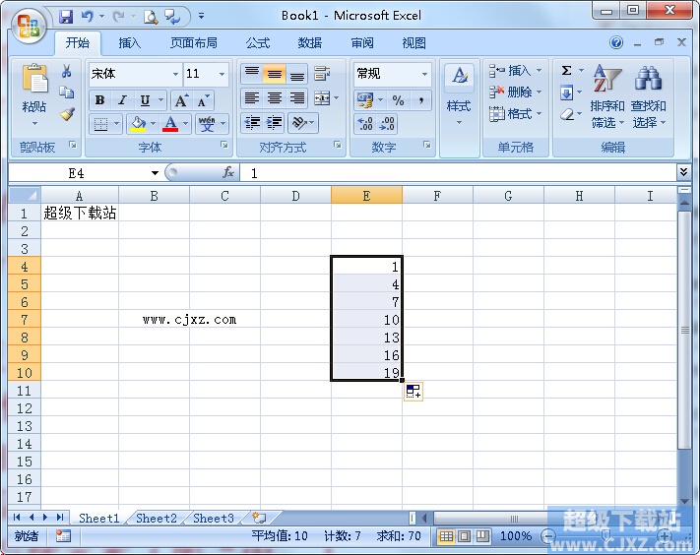Click the Merge and Center icon

(321, 98)
